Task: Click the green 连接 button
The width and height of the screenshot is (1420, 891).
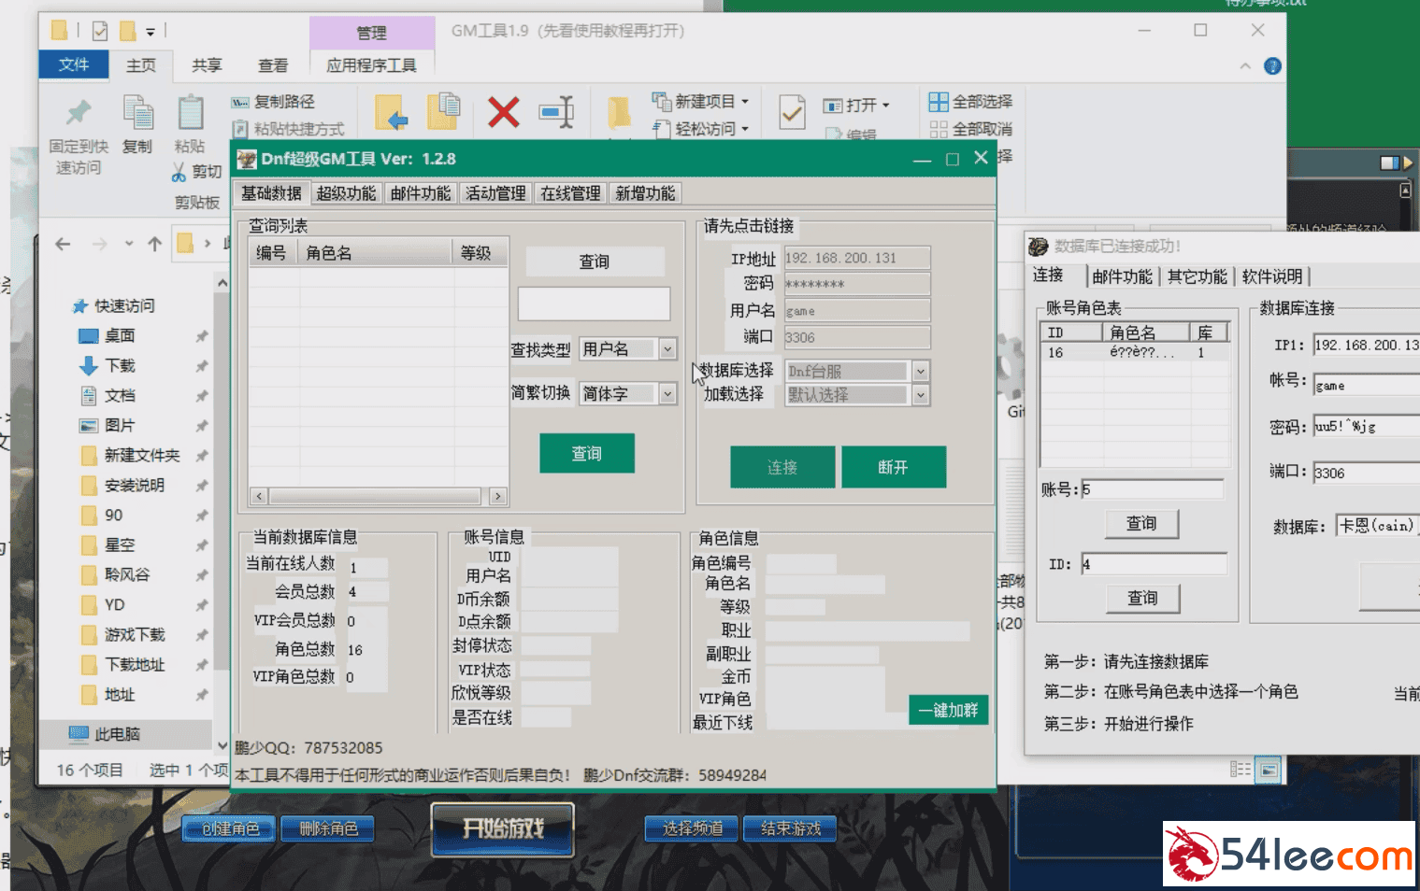Action: click(782, 467)
